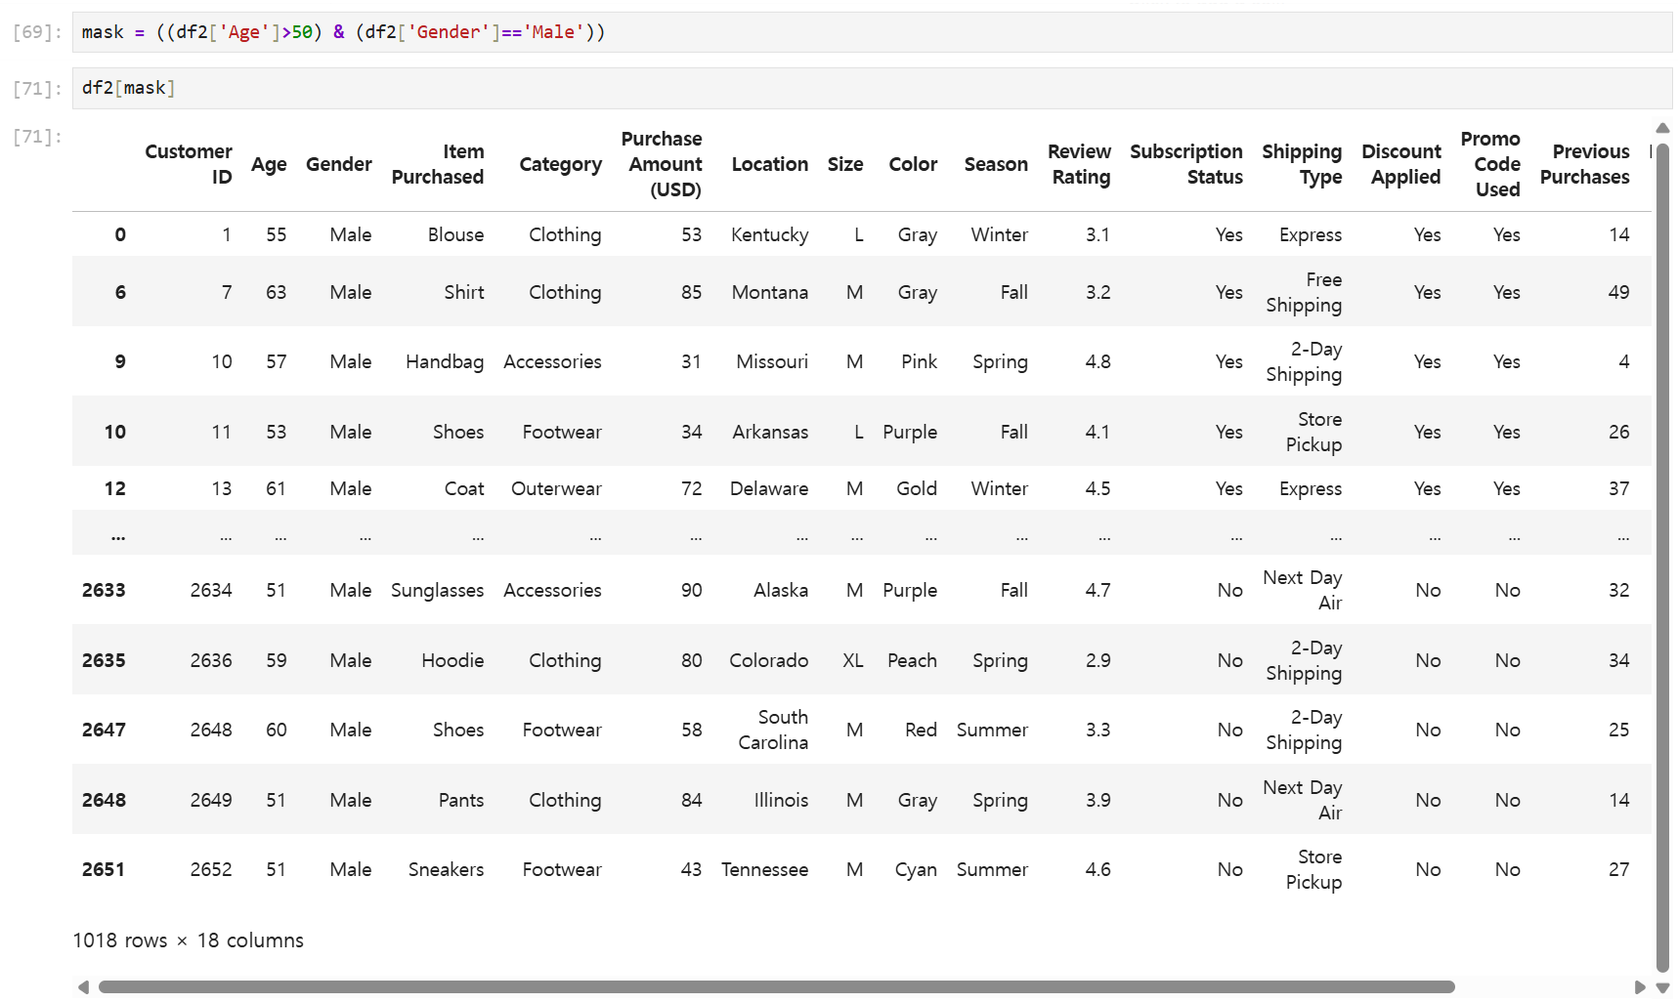1678x1003 pixels.
Task: Click the Colorado location cell
Action: [x=769, y=660]
